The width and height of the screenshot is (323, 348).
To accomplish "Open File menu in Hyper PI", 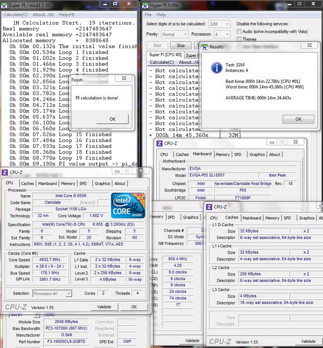I will (x=148, y=15).
